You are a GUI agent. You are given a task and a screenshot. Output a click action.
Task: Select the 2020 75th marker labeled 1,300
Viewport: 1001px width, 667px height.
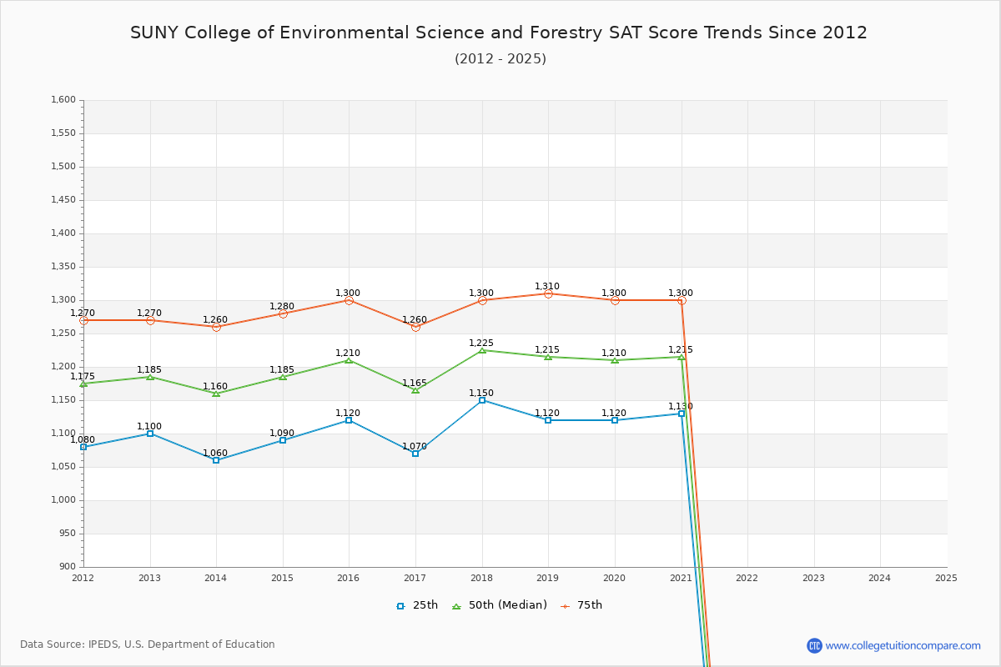[615, 300]
